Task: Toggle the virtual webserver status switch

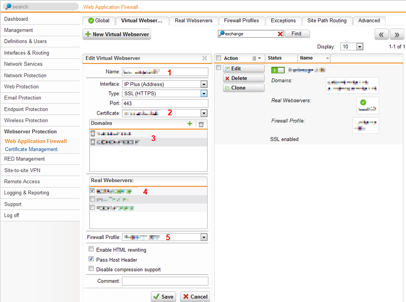Action: [278, 70]
